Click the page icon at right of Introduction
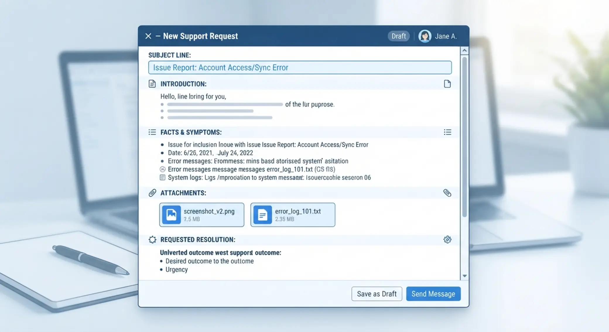Image resolution: width=609 pixels, height=332 pixels. pos(447,84)
